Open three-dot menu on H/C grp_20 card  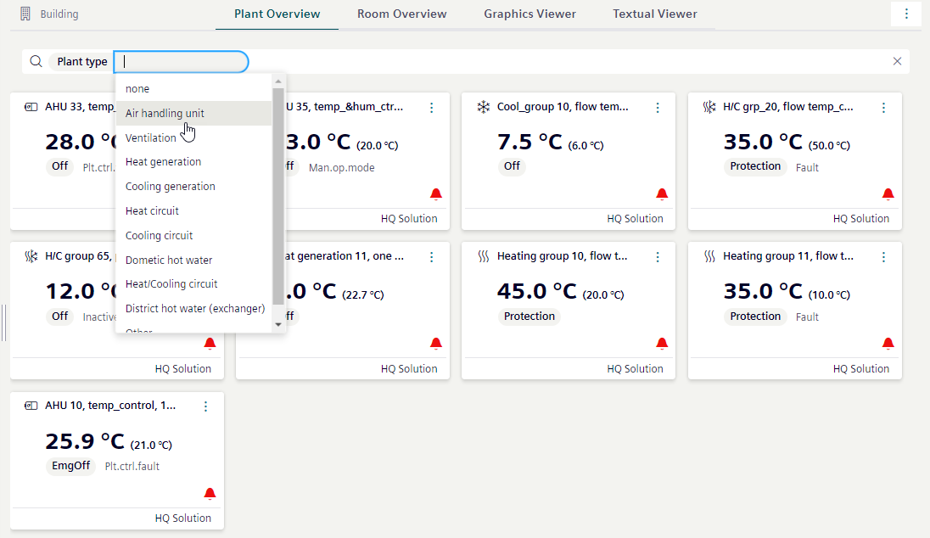[x=883, y=108]
